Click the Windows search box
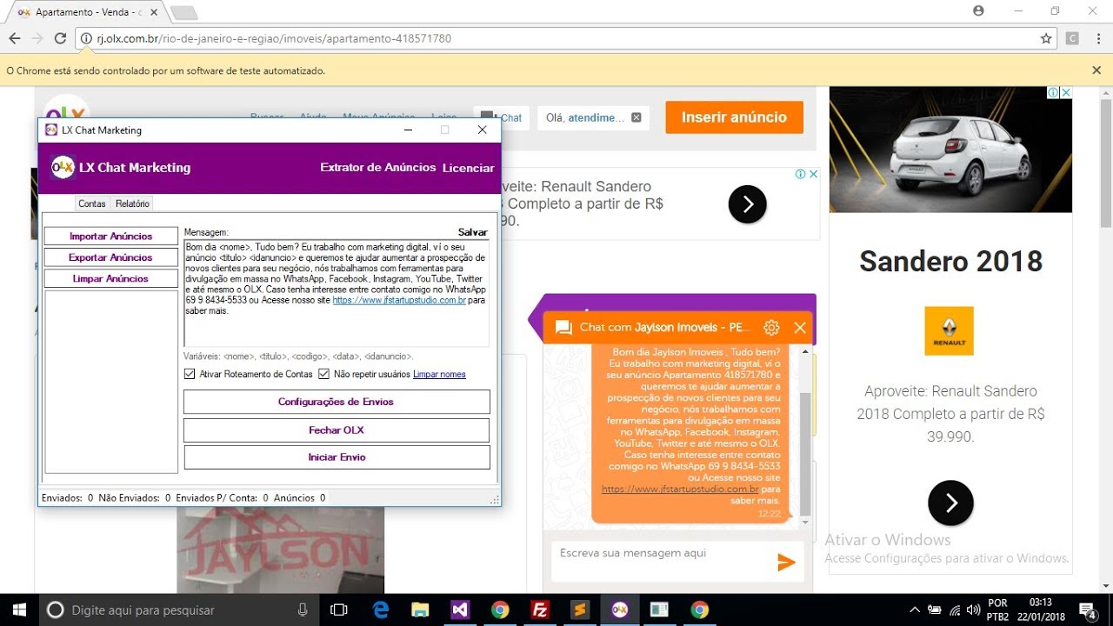This screenshot has width=1113, height=626. pyautogui.click(x=178, y=610)
